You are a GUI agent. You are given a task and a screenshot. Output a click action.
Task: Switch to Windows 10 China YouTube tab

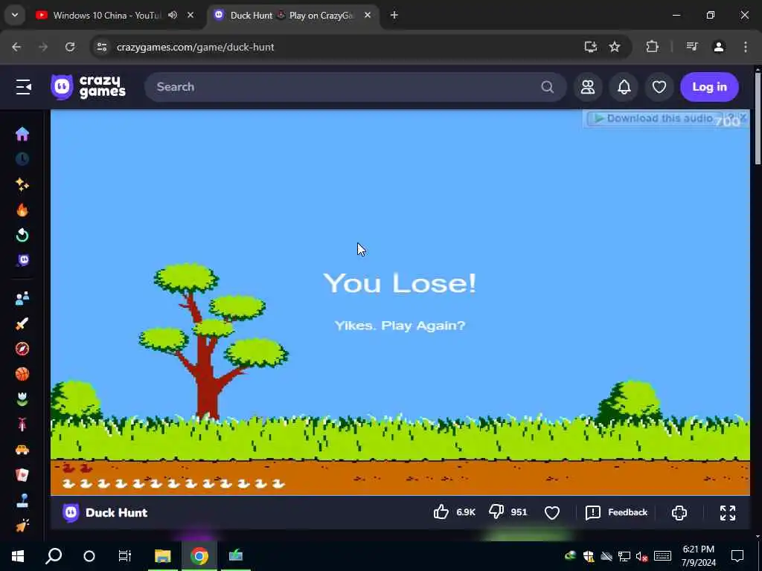(106, 16)
